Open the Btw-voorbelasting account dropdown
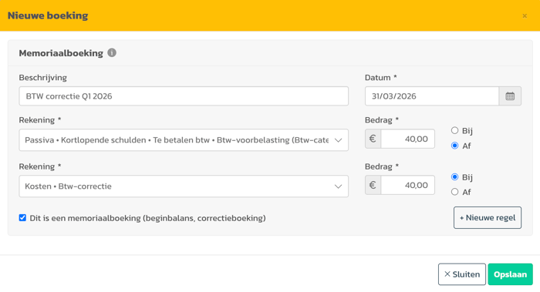 [x=184, y=140]
